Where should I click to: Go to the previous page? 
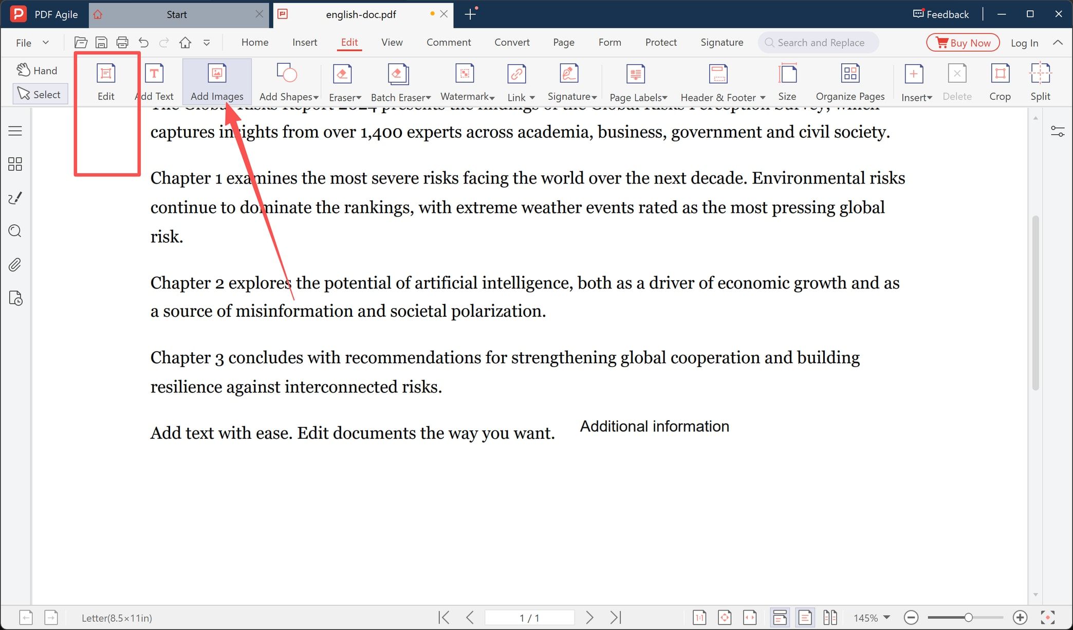pos(470,617)
